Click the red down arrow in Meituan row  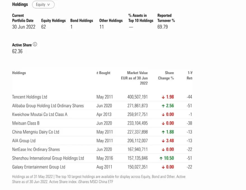pos(163,123)
